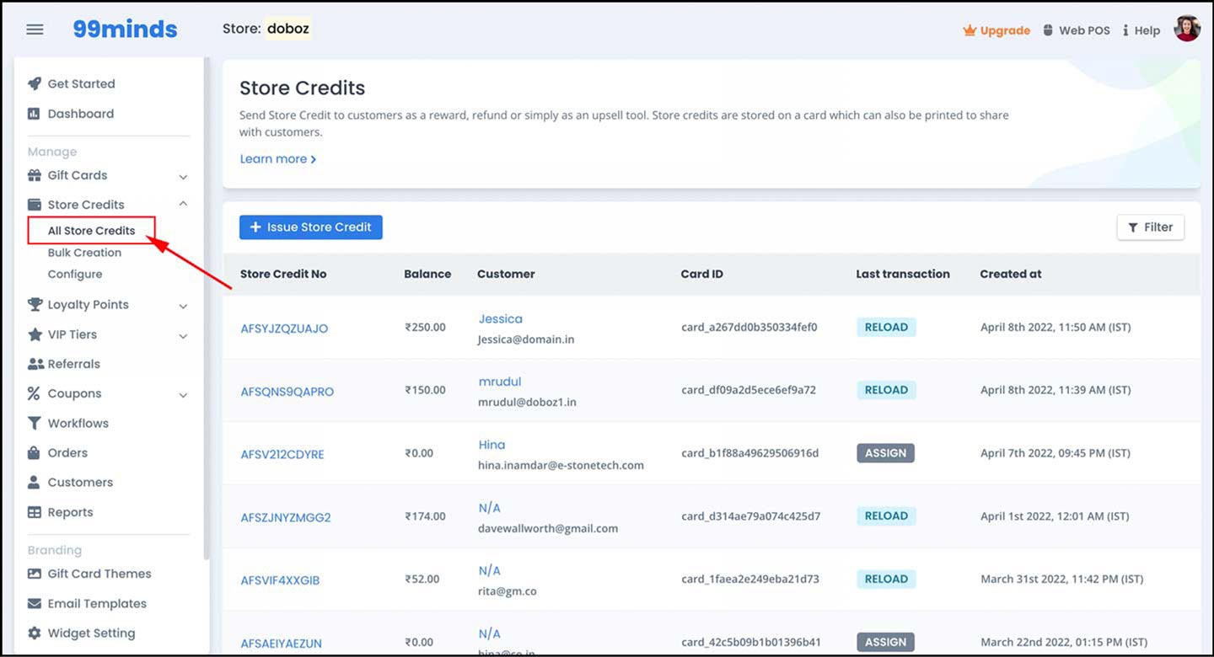Screen dimensions: 1214x657
Task: Click the Customers person icon
Action: 34,482
